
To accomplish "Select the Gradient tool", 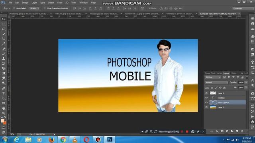I will point(4,73).
